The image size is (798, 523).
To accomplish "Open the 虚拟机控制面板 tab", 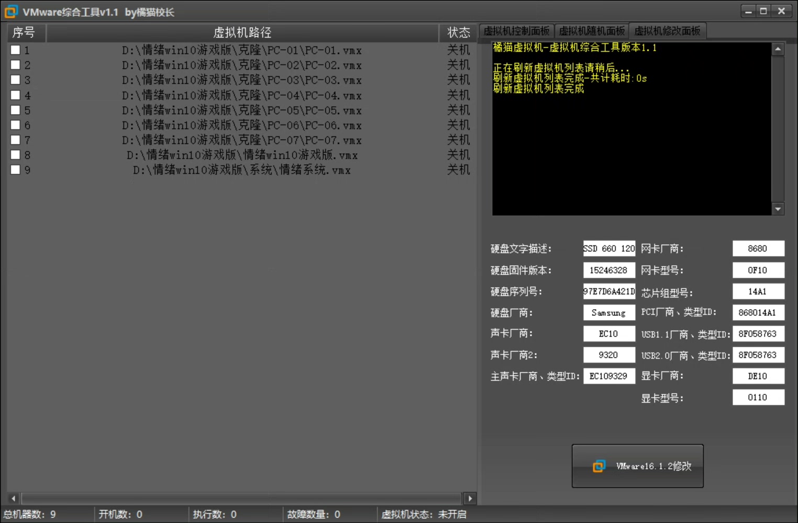I will point(516,31).
